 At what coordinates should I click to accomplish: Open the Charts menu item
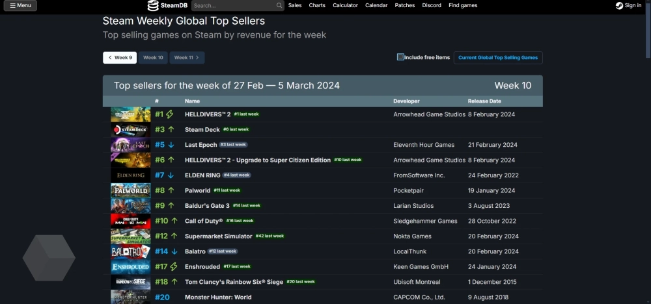[317, 6]
